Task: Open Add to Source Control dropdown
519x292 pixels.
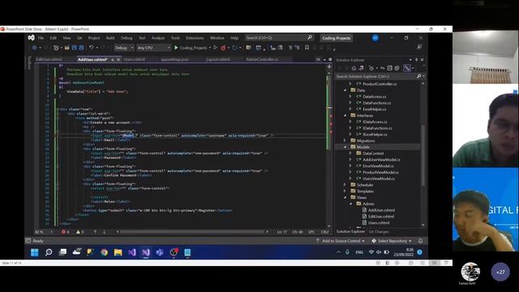Action: point(341,241)
